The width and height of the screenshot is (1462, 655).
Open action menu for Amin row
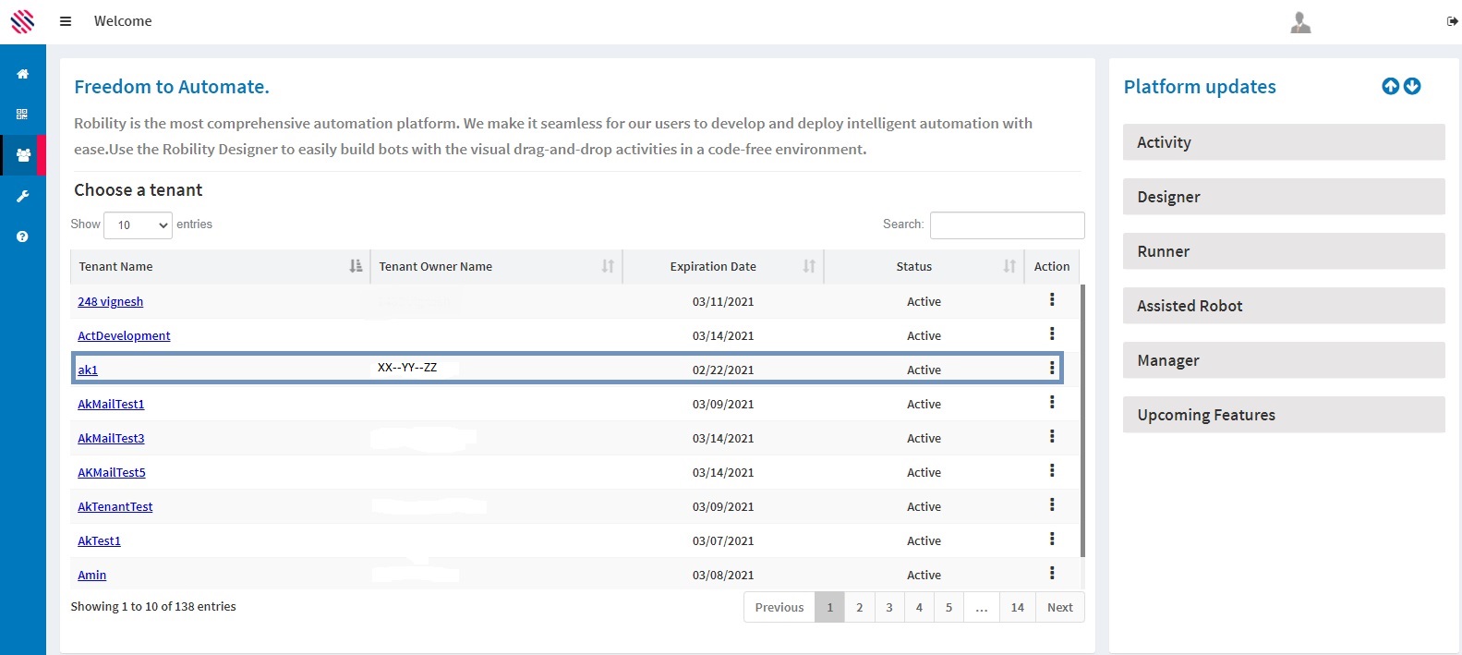coord(1052,573)
